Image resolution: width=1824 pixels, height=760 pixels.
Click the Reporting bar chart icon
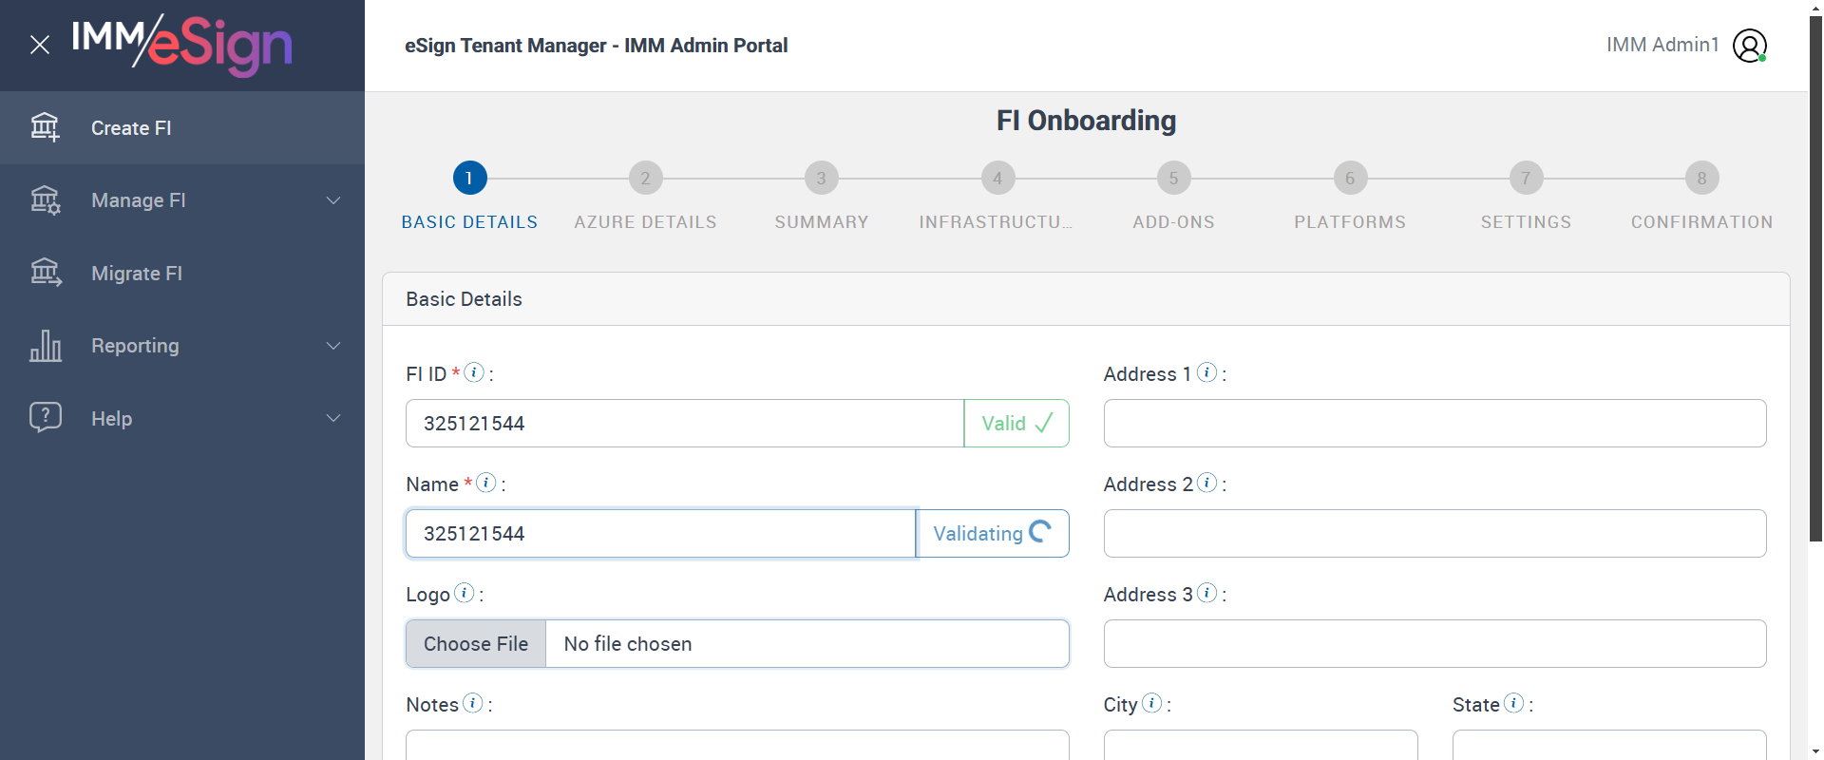[45, 346]
